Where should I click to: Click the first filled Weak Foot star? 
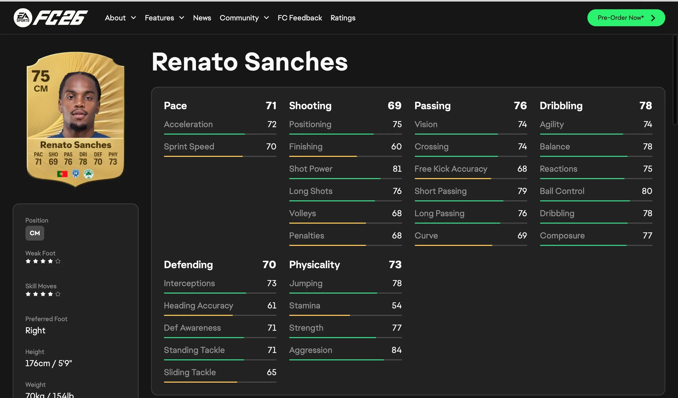point(28,261)
